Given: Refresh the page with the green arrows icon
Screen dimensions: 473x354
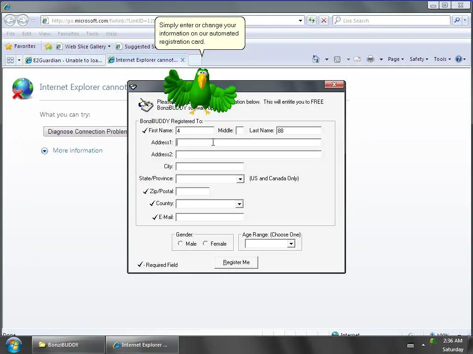Looking at the screenshot, I should point(312,20).
